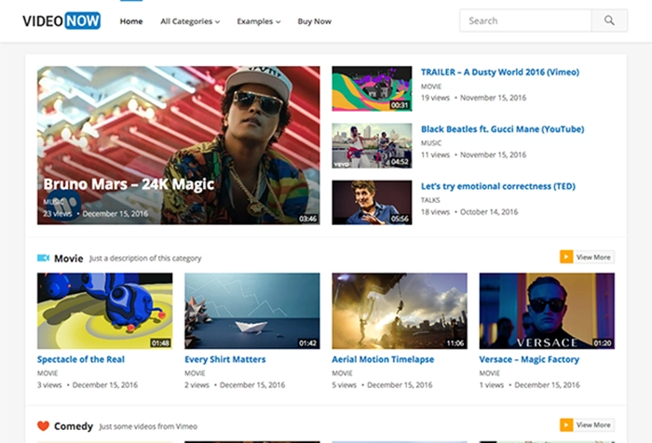Click the VideoNow logo
This screenshot has width=652, height=443.
61,20
